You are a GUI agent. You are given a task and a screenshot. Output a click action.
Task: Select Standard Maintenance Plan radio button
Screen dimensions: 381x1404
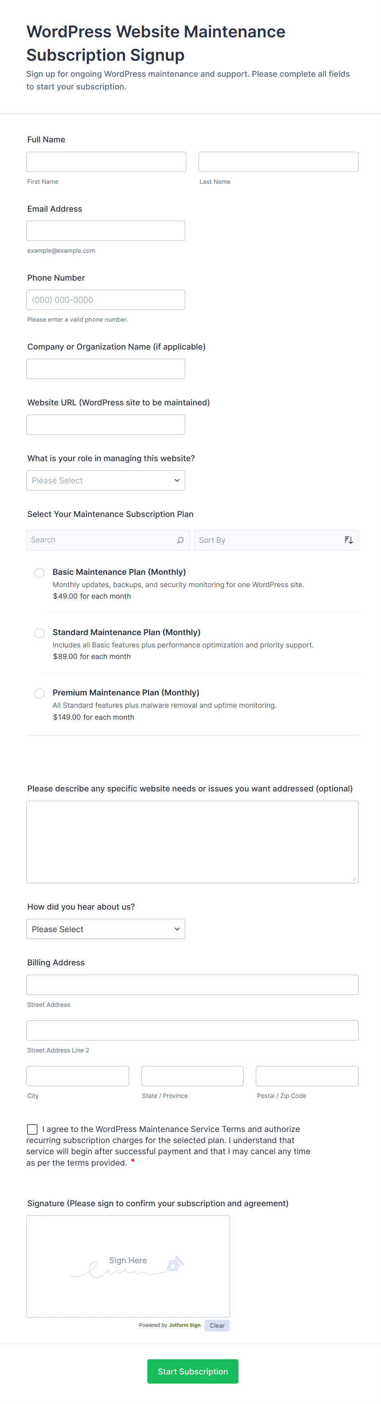pyautogui.click(x=39, y=633)
